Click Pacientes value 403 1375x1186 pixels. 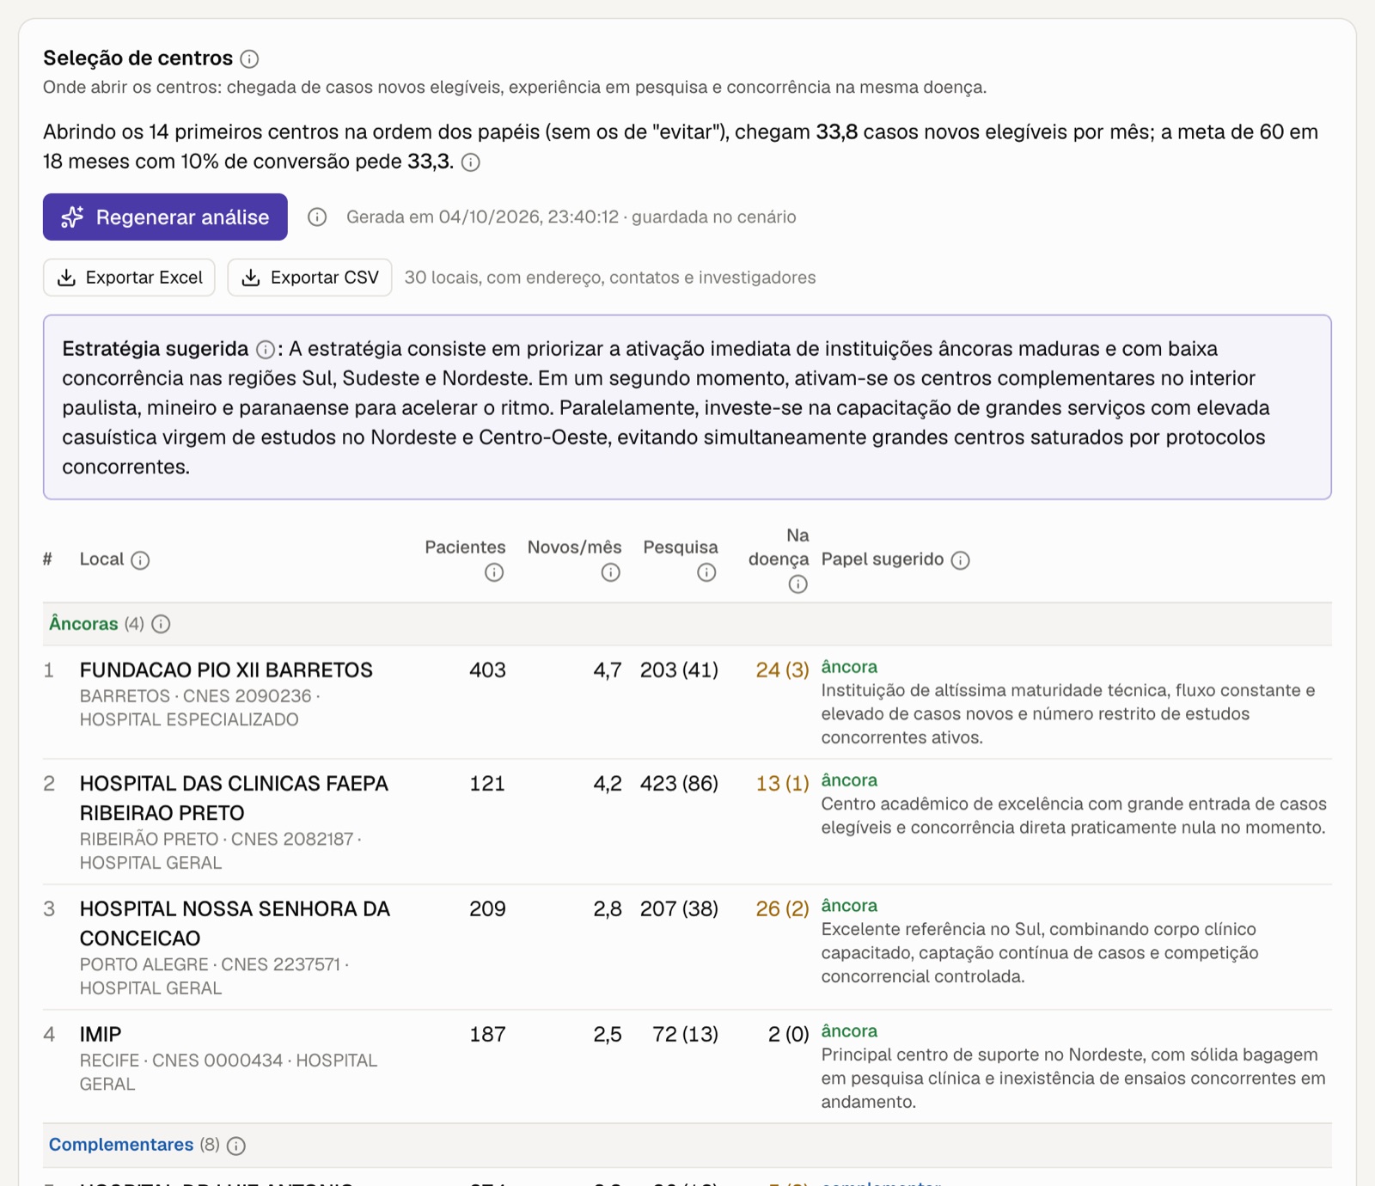[x=487, y=670]
